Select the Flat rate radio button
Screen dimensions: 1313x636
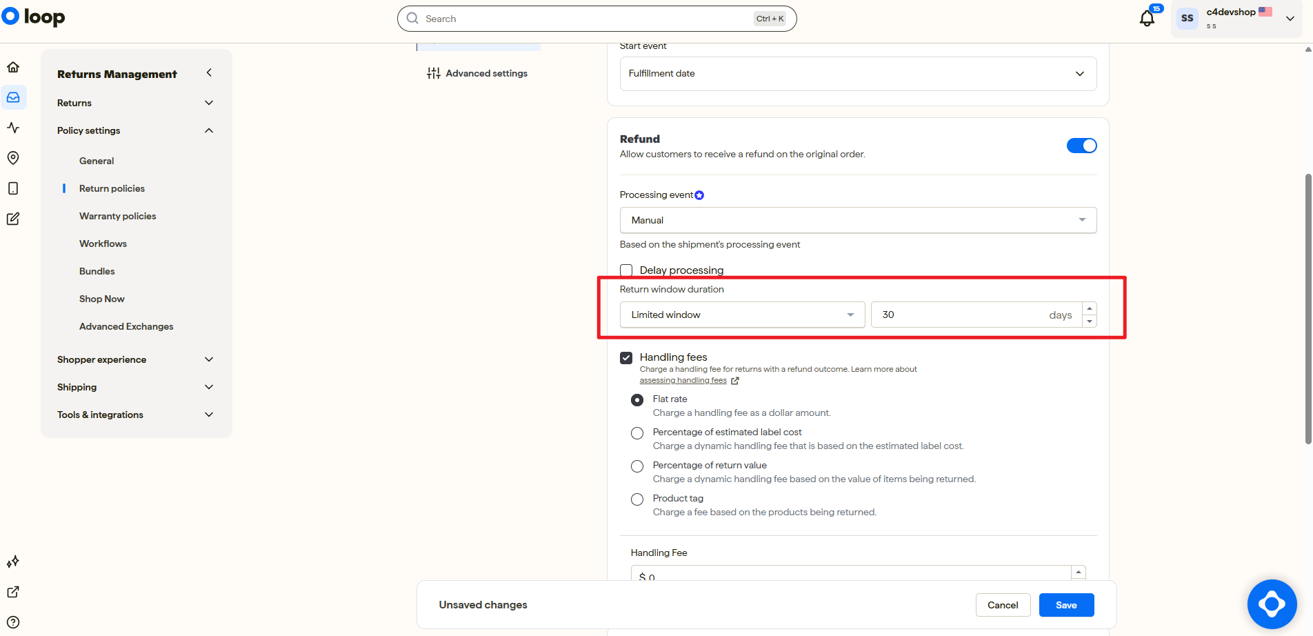point(637,400)
